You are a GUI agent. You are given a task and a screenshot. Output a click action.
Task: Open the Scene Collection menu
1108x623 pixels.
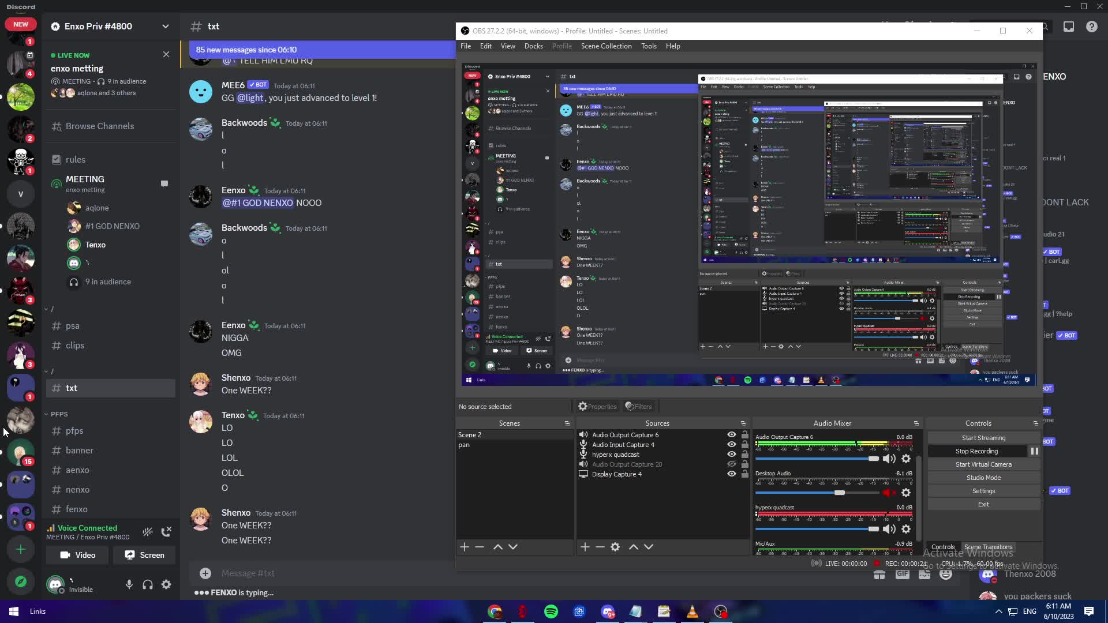(606, 46)
